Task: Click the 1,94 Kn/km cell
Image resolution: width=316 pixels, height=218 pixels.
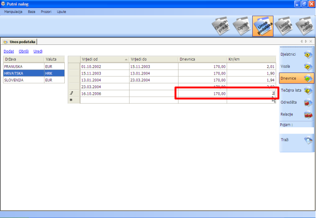Action: click(x=251, y=80)
